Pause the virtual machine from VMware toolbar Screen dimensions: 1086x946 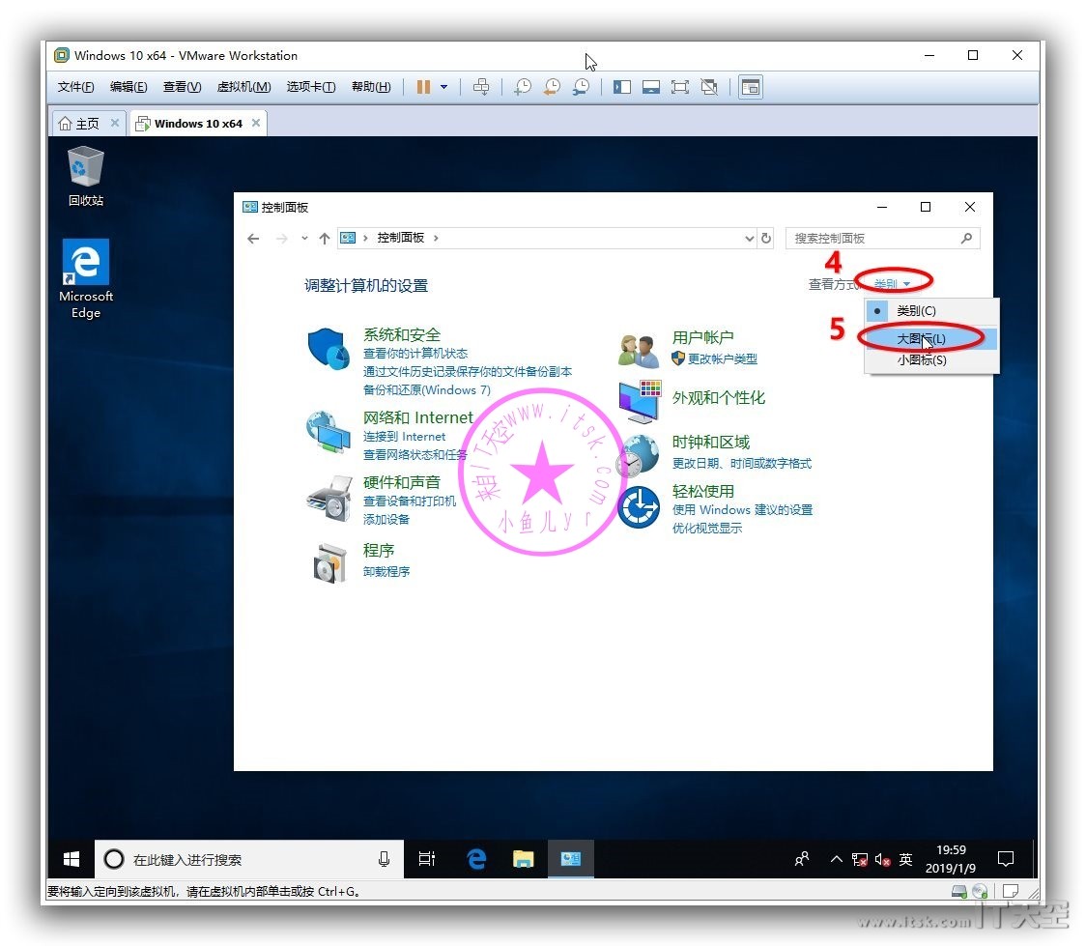[423, 87]
